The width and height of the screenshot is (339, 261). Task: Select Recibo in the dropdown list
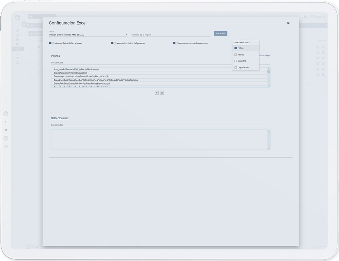click(x=236, y=55)
